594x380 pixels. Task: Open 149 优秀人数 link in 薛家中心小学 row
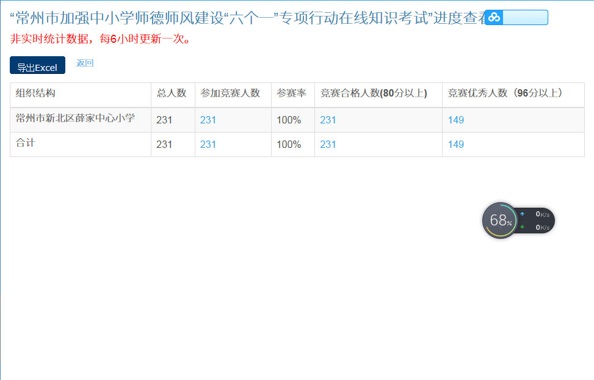456,120
